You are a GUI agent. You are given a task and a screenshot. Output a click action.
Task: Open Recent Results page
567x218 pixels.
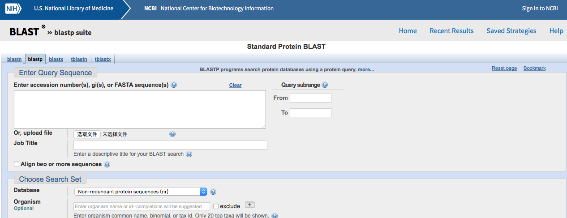[451, 31]
